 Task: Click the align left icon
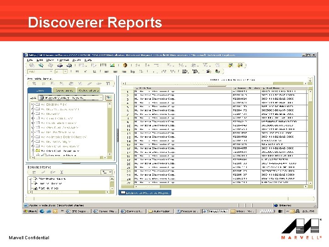click(x=106, y=72)
